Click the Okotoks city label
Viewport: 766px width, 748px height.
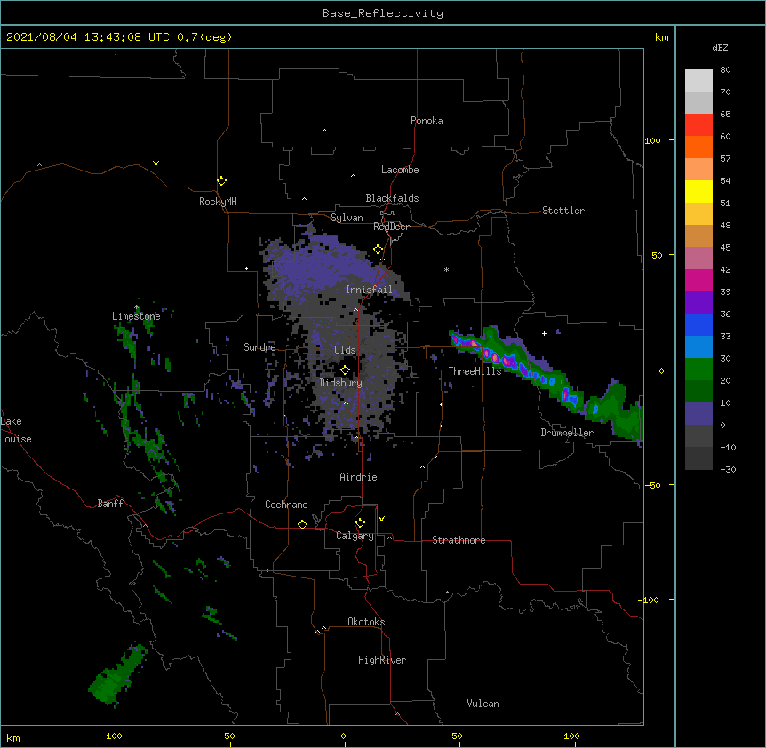pos(366,622)
